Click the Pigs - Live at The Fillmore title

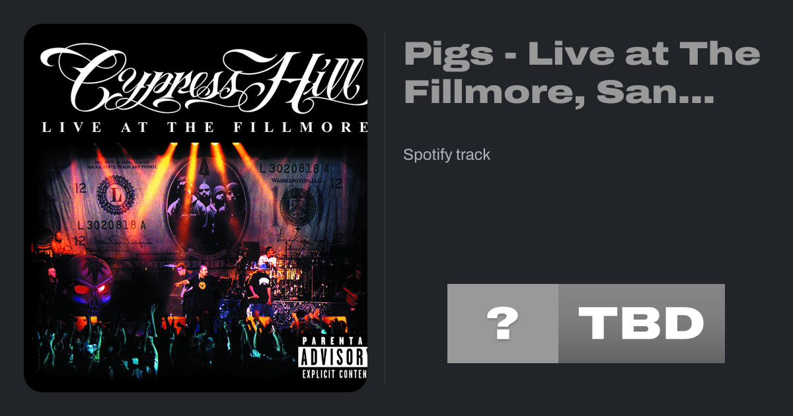tap(582, 73)
